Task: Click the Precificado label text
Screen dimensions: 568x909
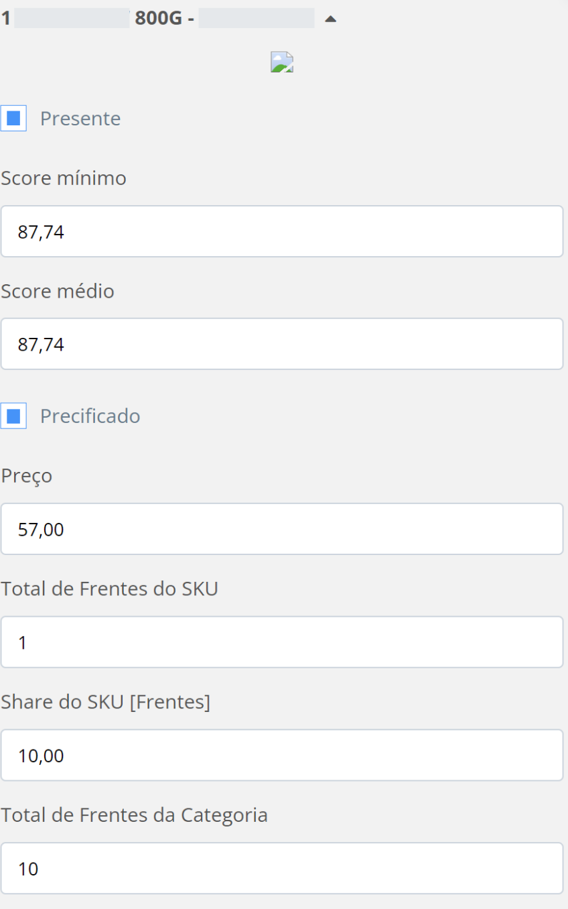Action: (90, 416)
